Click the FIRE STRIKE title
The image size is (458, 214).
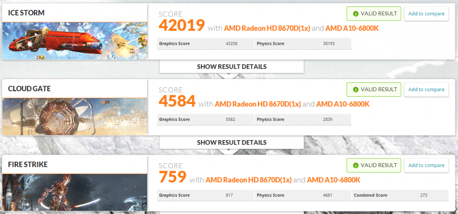pos(28,165)
